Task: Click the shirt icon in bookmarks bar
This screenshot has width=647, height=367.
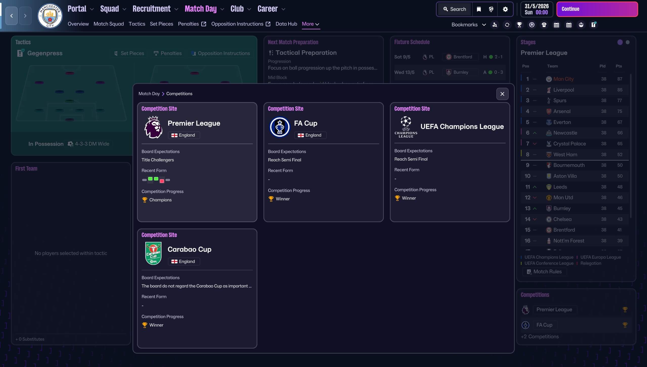Action: 544,25
